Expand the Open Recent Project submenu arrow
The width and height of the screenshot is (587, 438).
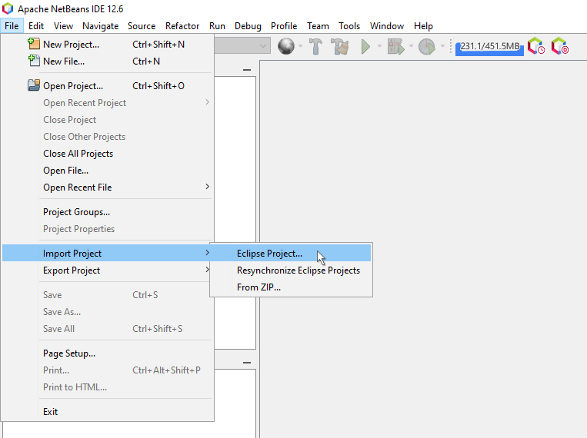click(208, 101)
